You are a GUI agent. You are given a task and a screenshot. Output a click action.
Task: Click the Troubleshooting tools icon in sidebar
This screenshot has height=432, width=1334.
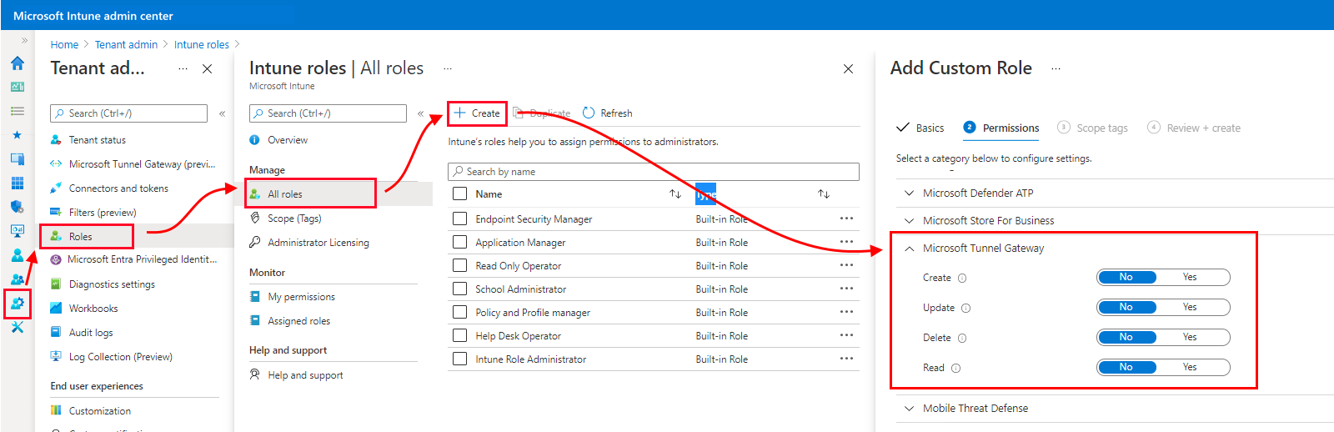(x=18, y=328)
